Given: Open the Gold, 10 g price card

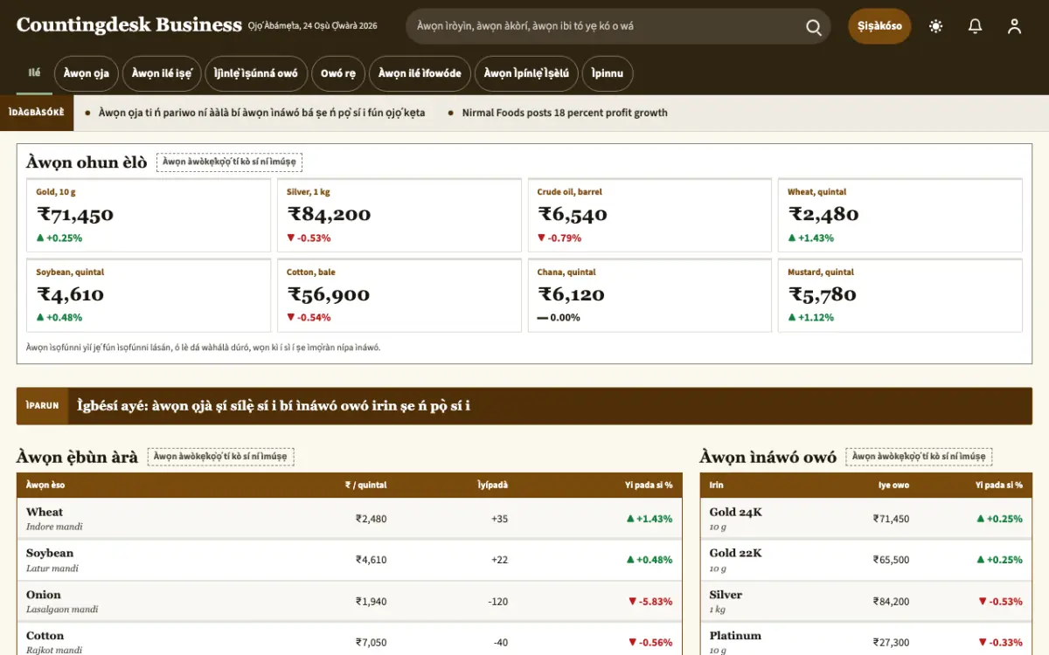Looking at the screenshot, I should pos(148,215).
